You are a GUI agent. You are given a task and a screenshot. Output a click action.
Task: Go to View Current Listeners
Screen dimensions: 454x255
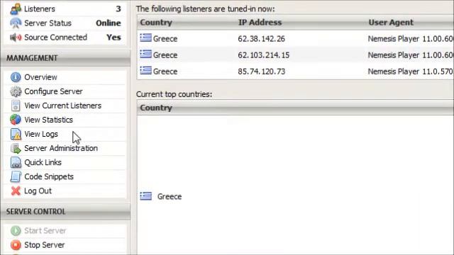[x=63, y=106]
